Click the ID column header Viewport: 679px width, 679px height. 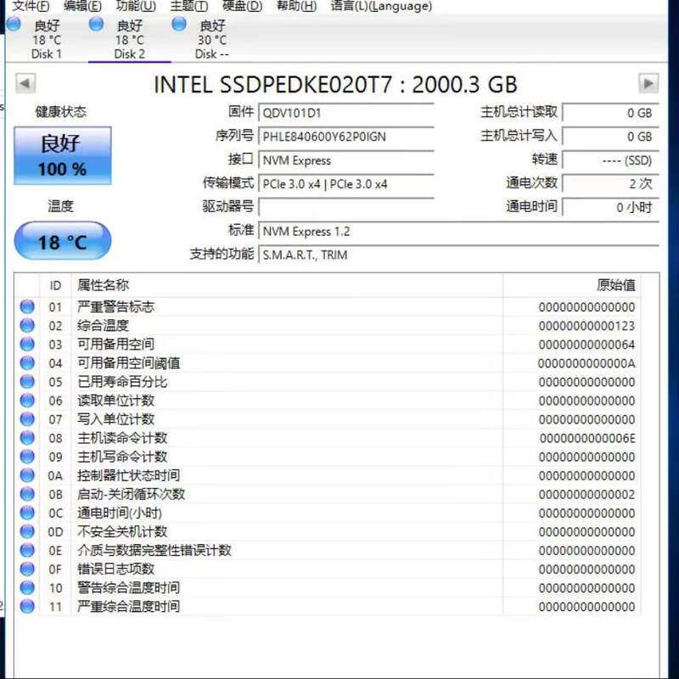pyautogui.click(x=55, y=285)
